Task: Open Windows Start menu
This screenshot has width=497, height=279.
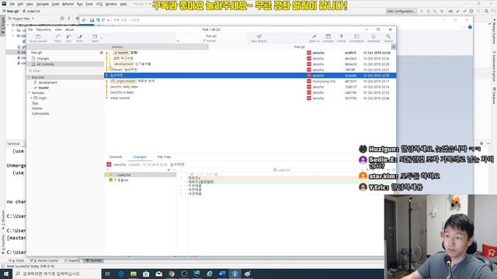Action: point(5,274)
